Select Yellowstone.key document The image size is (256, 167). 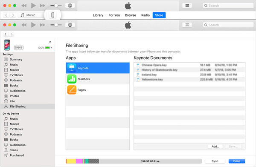(x=189, y=79)
